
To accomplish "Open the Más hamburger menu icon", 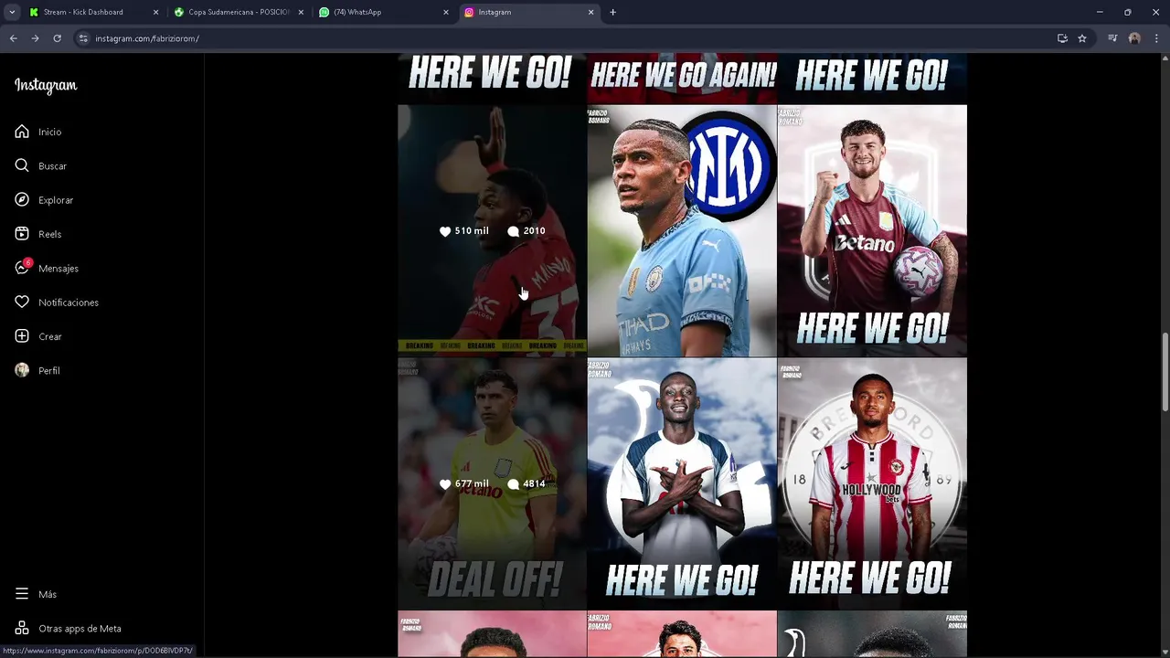I will coord(22,594).
